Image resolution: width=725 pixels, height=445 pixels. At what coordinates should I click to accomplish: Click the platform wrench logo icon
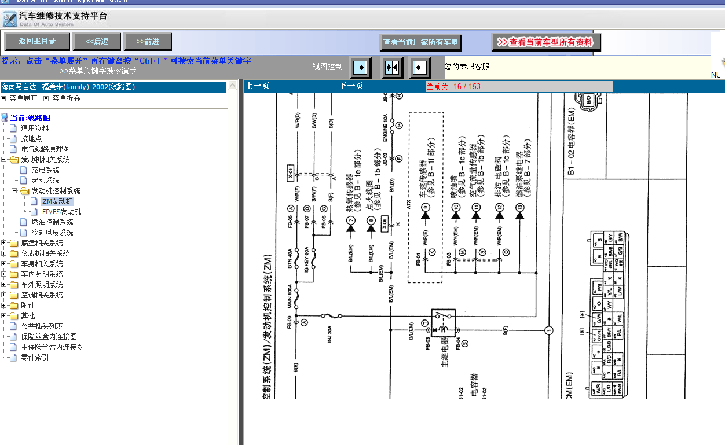tap(9, 19)
